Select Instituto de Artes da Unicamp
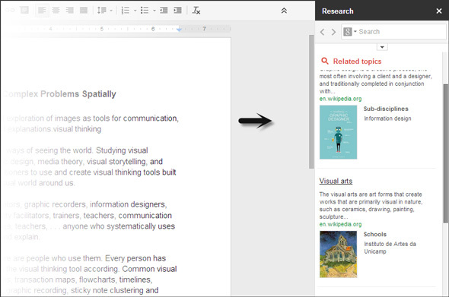Screen dimensions: 449x297 tap(390, 248)
